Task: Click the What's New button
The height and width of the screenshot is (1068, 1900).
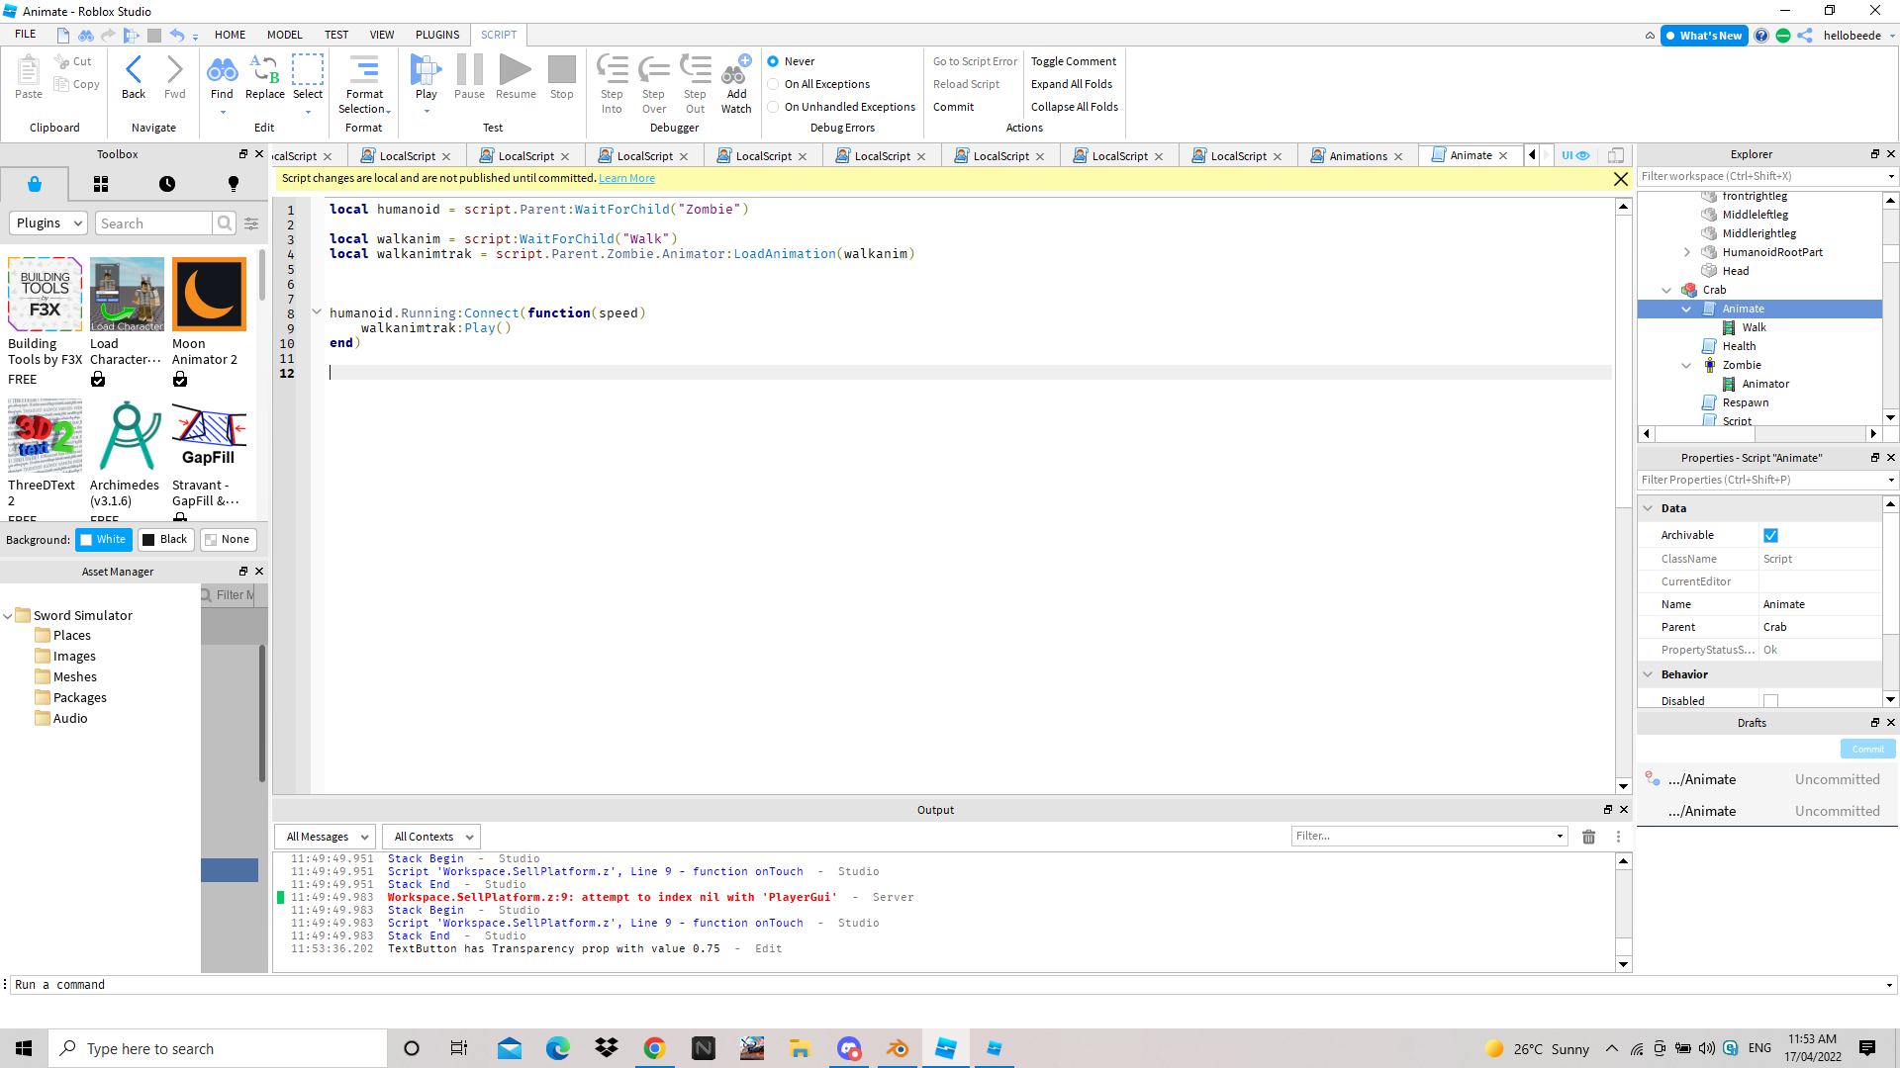Action: pyautogui.click(x=1703, y=36)
